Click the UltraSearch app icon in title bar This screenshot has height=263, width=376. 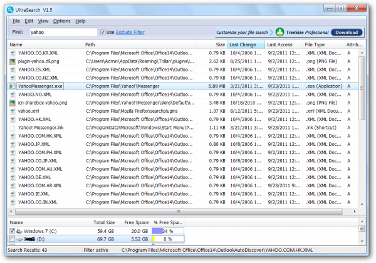(10, 10)
